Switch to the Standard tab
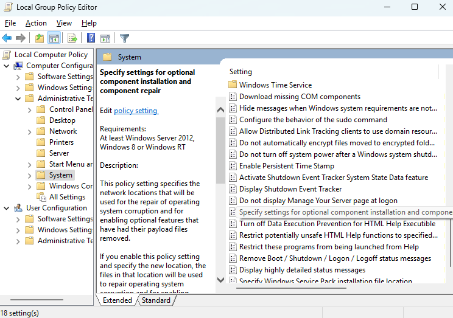The image size is (453, 318). pos(156,300)
